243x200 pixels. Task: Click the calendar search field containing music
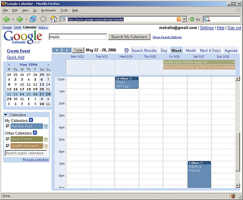click(78, 37)
